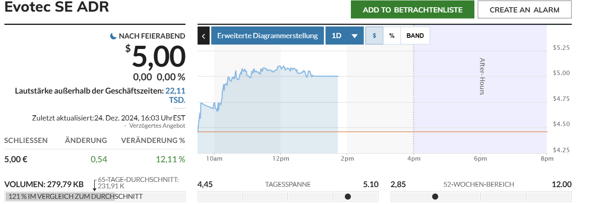612x204 pixels.
Task: Click the Tagesspanne range dot marker
Action: tap(348, 196)
